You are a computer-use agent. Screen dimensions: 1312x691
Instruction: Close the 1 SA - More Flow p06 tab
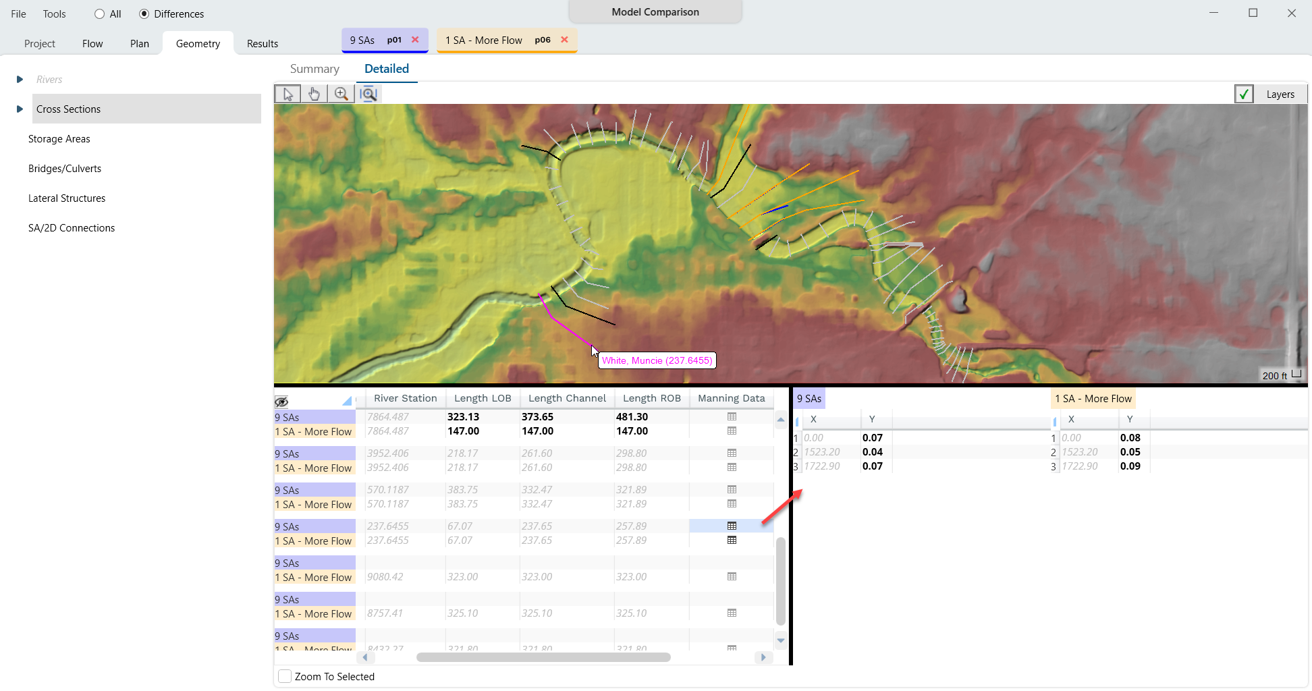tap(564, 40)
